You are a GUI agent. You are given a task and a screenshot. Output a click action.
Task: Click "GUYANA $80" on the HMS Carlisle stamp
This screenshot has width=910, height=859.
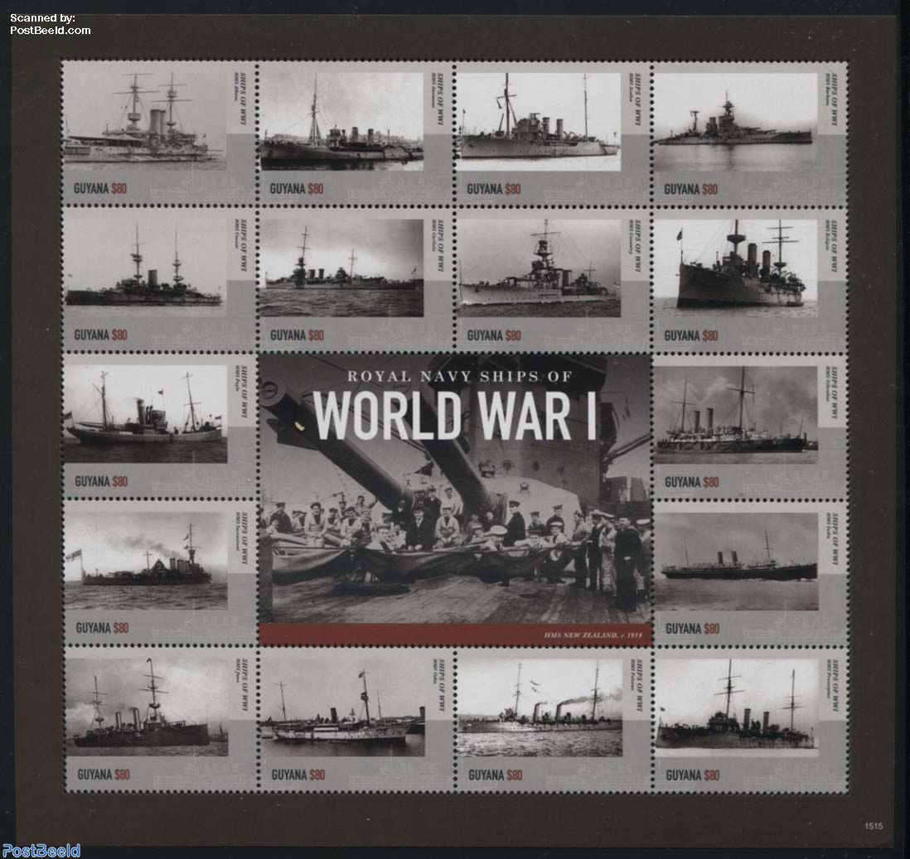point(297,335)
